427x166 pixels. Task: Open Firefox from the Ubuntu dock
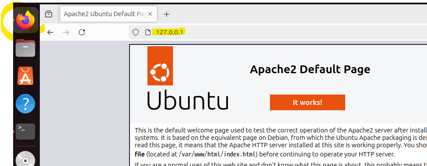tap(25, 20)
